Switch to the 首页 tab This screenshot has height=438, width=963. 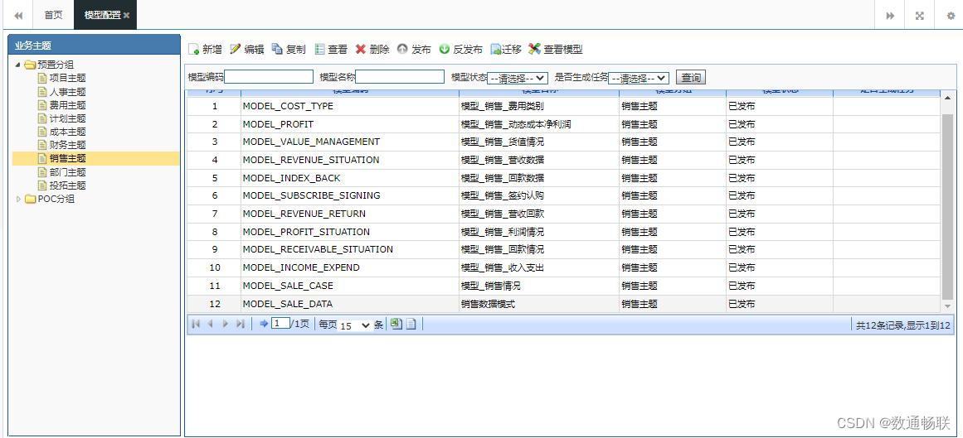point(53,16)
